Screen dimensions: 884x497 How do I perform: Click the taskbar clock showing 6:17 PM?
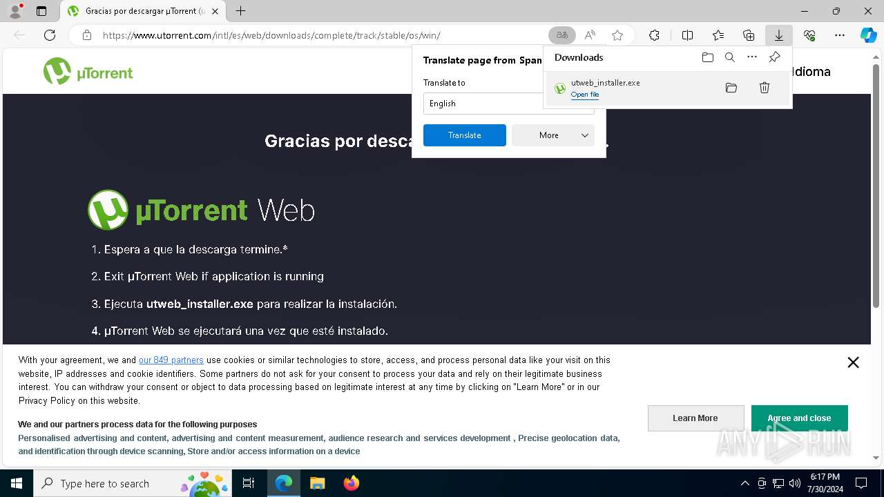pyautogui.click(x=825, y=483)
